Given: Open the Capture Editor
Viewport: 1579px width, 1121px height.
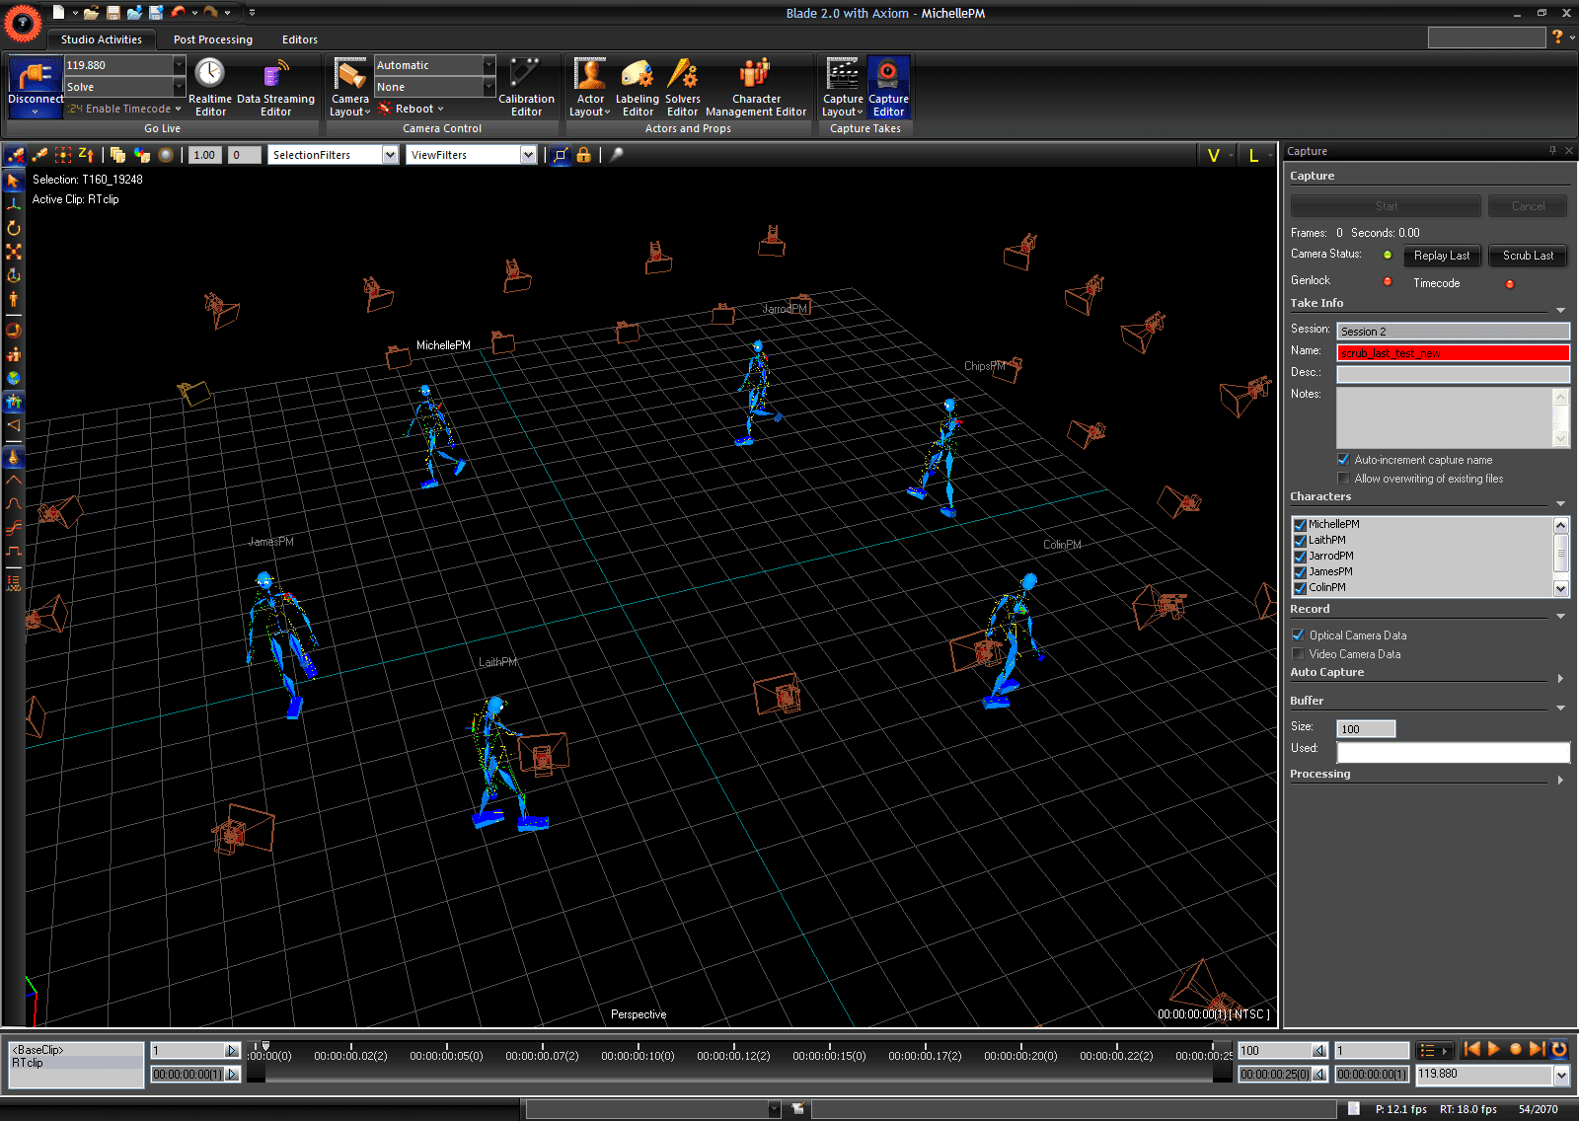Looking at the screenshot, I should 888,87.
